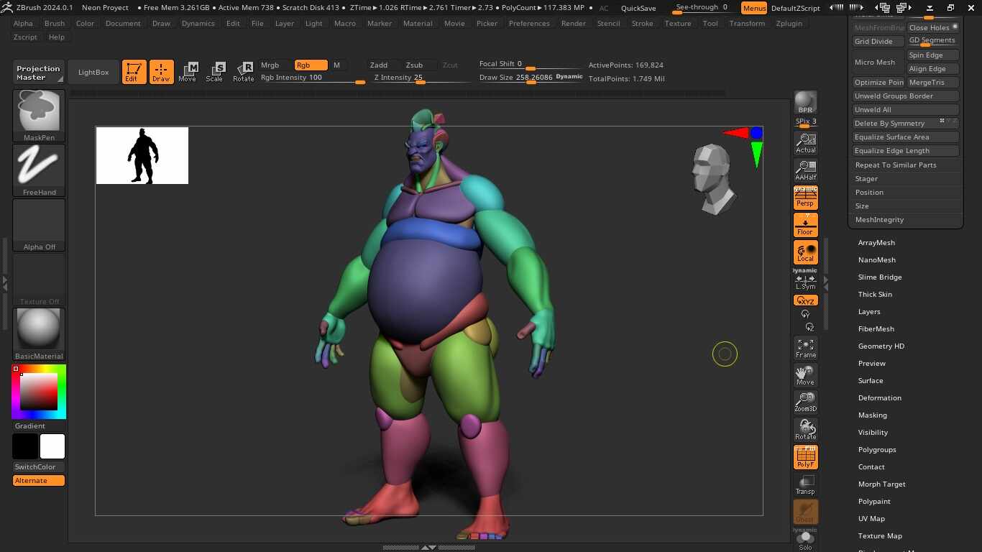Open the Zplugin menu
The image size is (982, 552).
[789, 23]
